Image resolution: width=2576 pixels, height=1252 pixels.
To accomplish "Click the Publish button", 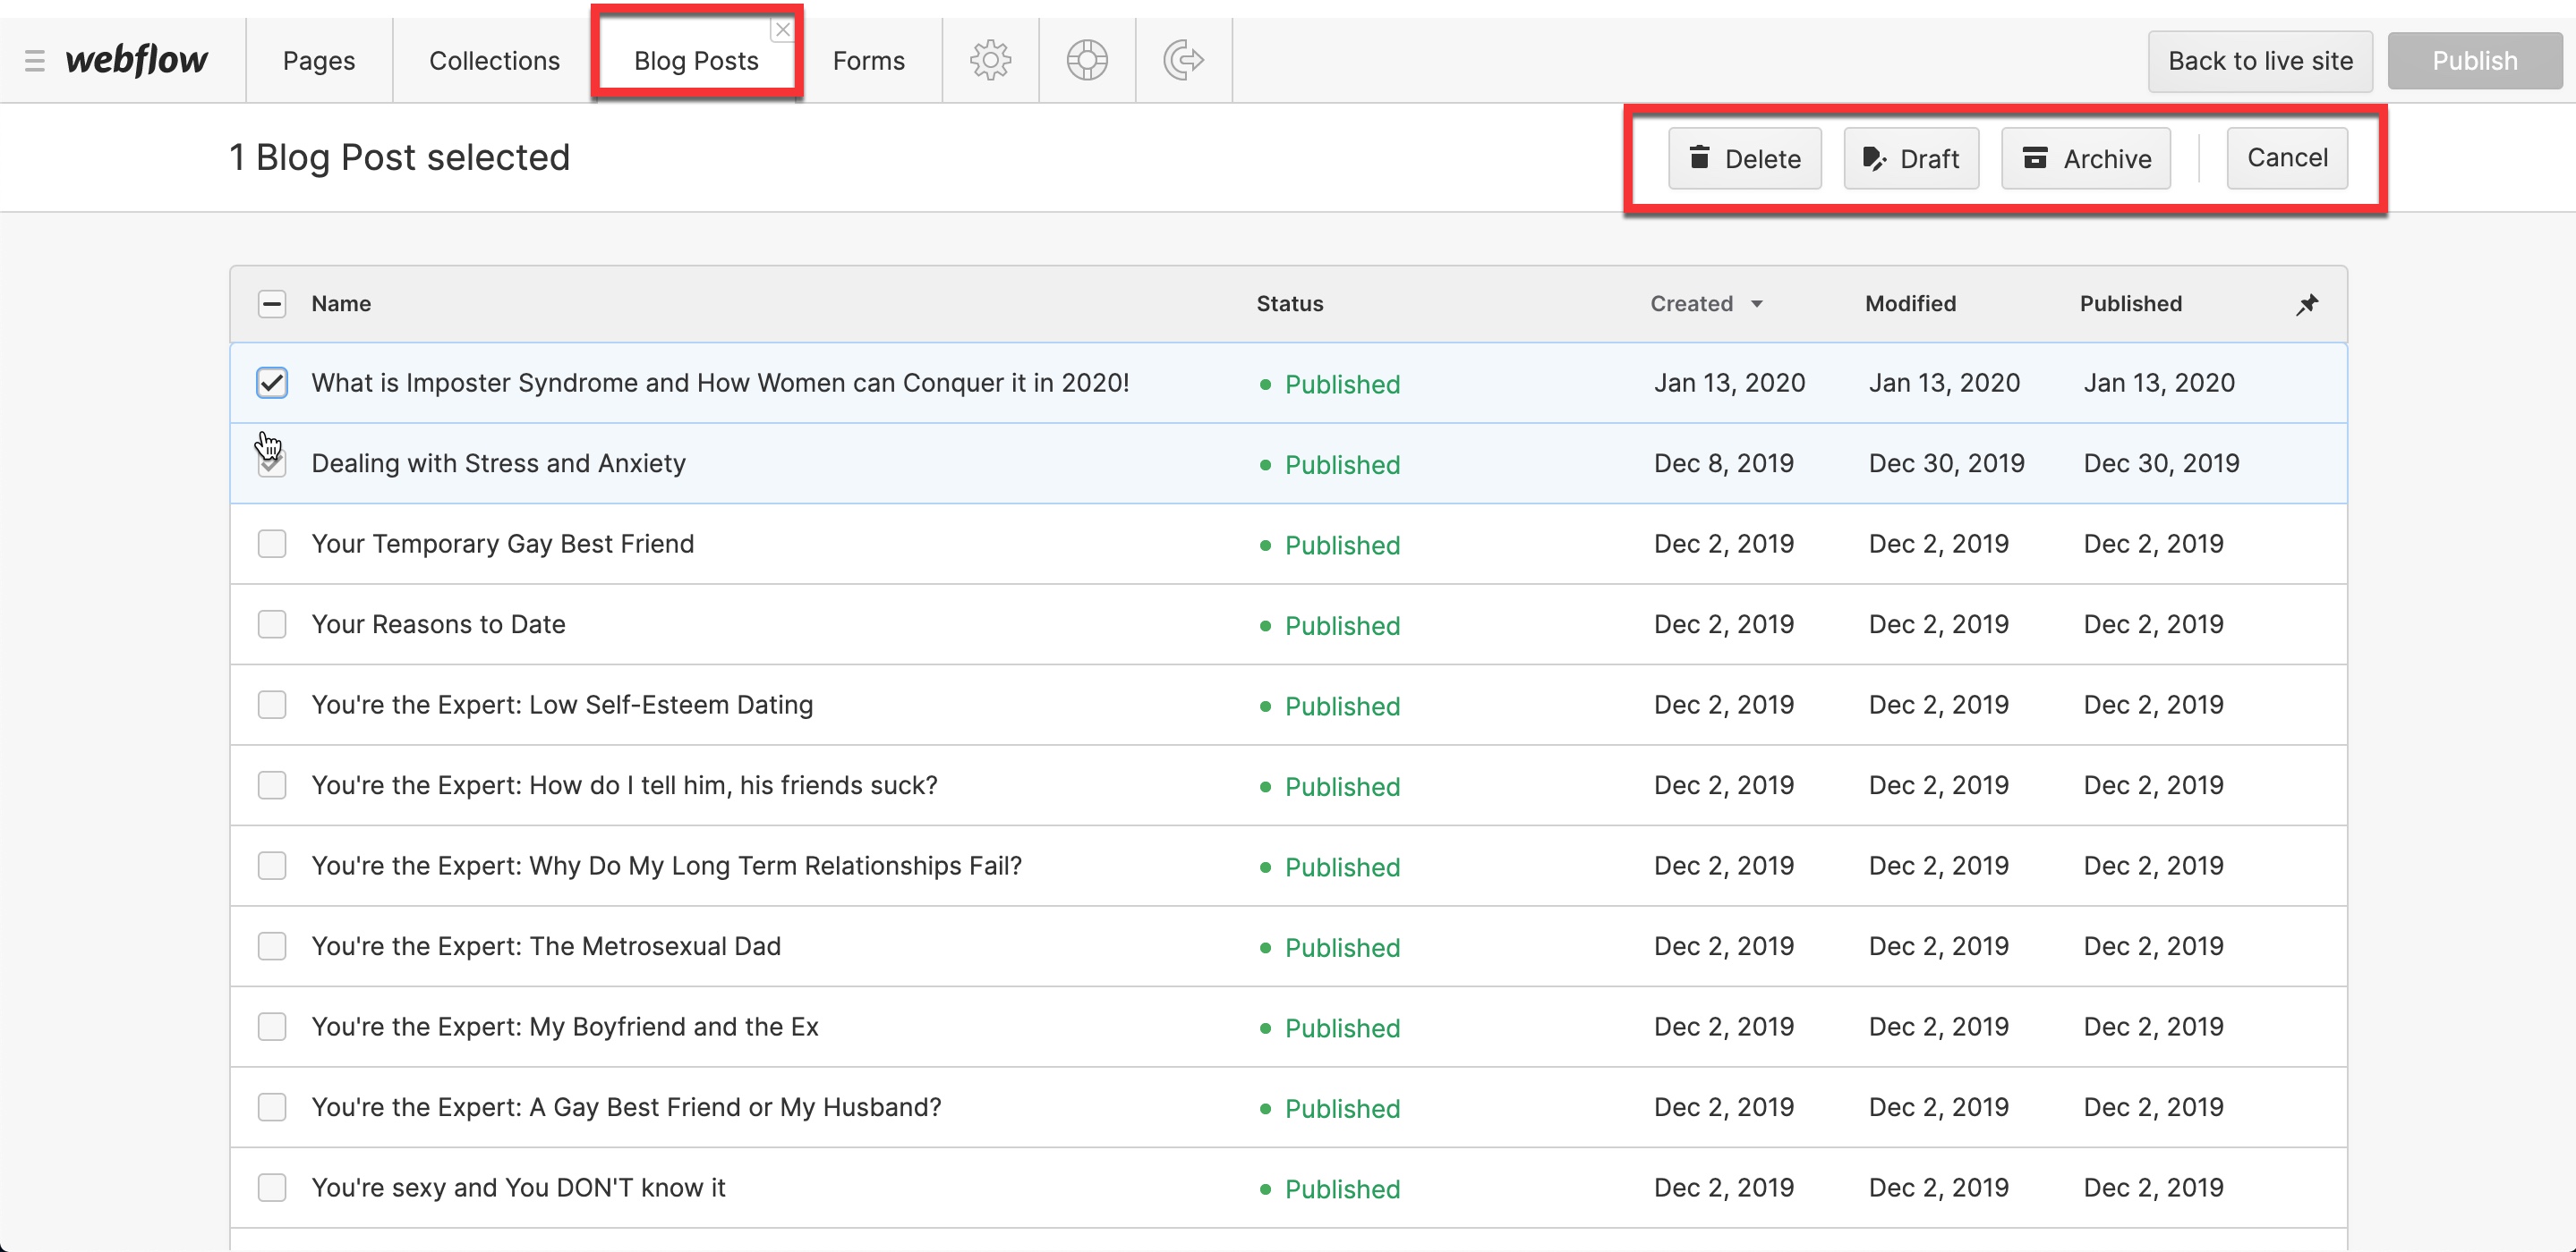I will tap(2474, 61).
